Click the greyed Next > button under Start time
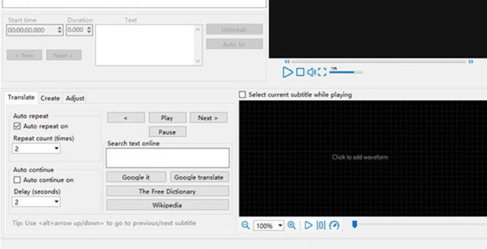487x249 pixels. (x=64, y=56)
